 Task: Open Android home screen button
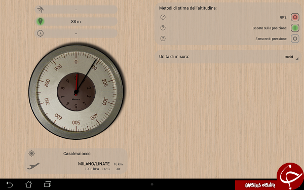pos(29,184)
